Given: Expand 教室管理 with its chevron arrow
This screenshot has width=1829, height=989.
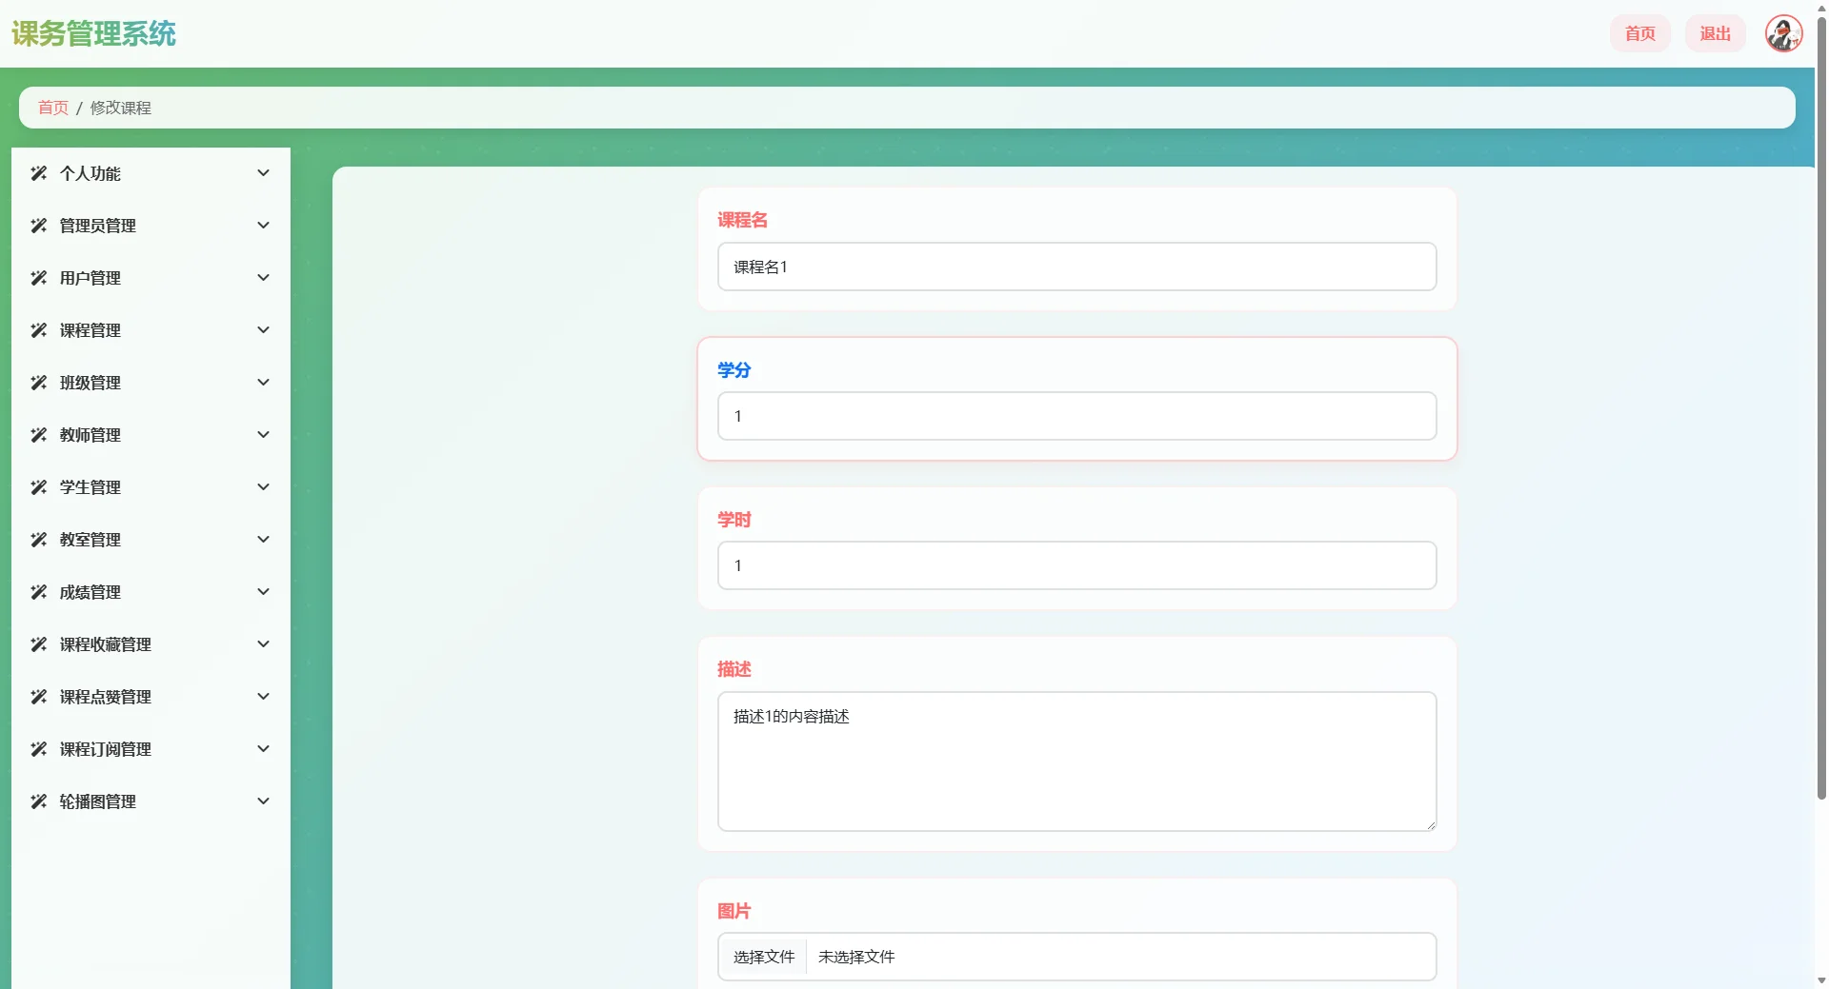Looking at the screenshot, I should coord(264,540).
